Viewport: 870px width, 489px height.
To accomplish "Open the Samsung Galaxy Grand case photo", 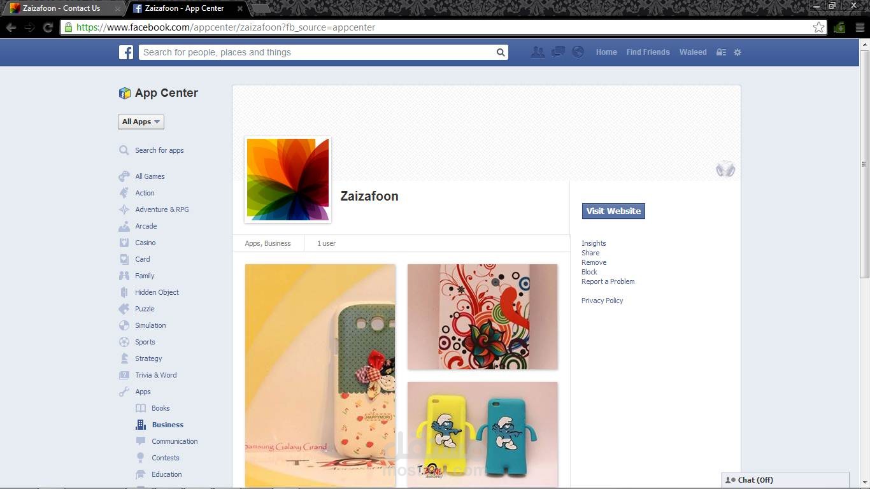I will [x=320, y=376].
